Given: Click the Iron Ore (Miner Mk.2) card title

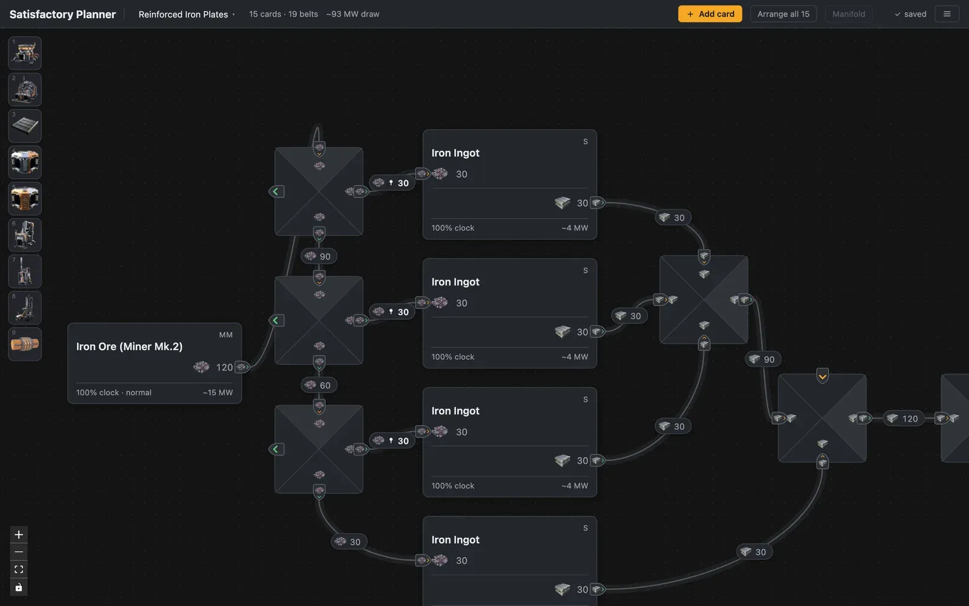Looking at the screenshot, I should [x=130, y=347].
